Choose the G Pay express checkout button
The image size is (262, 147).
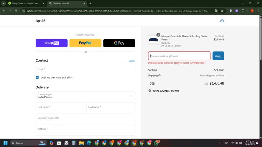[x=119, y=43]
